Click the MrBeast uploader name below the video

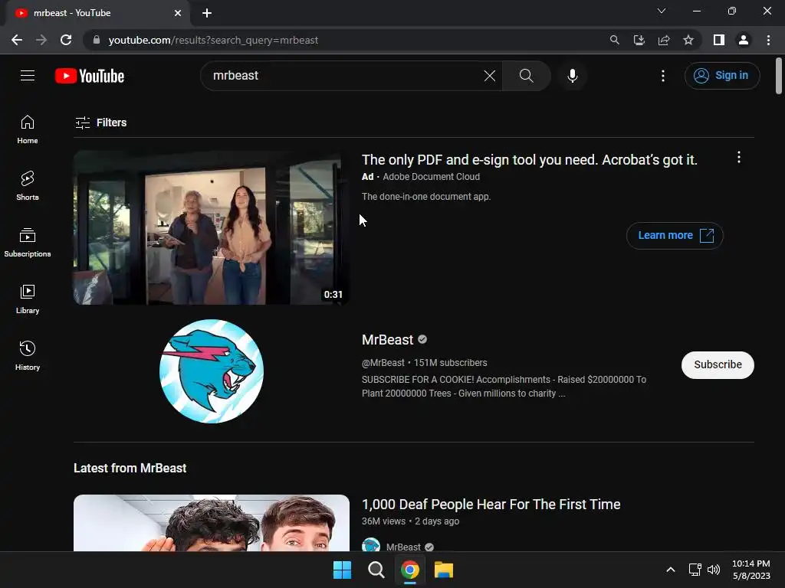pyautogui.click(x=403, y=547)
